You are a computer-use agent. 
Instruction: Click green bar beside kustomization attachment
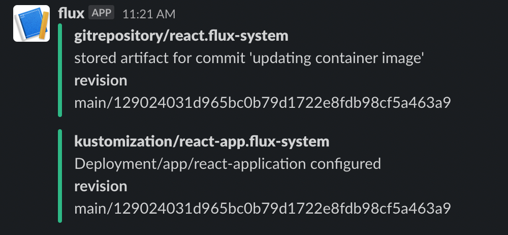[60, 175]
